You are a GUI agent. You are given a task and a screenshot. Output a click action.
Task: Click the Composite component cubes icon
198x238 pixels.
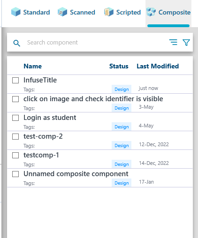pyautogui.click(x=151, y=12)
